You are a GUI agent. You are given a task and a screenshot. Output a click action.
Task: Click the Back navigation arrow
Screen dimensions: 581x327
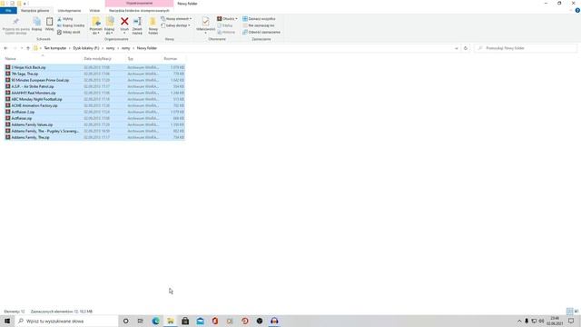pos(5,48)
